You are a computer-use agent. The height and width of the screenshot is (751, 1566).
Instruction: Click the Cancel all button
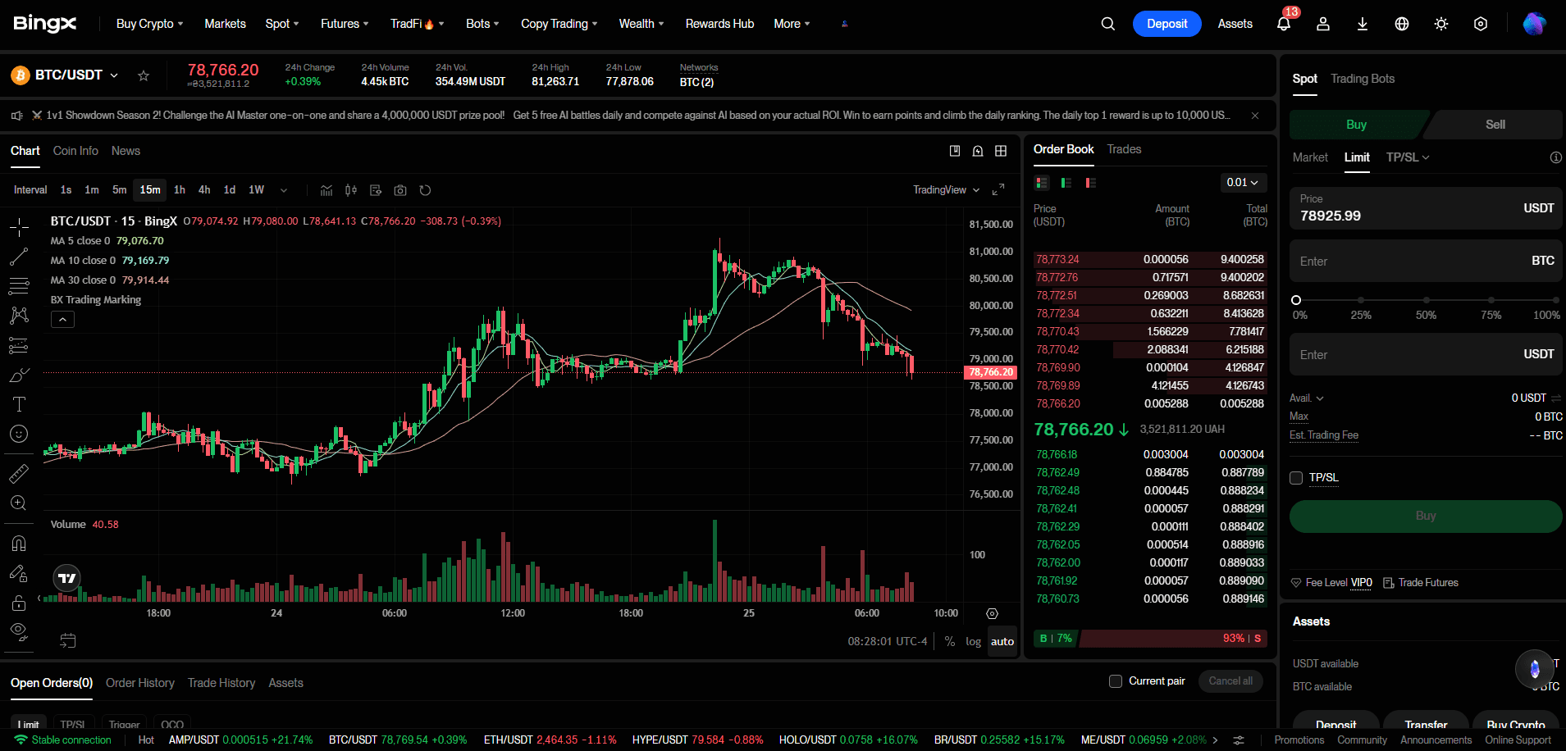[x=1230, y=681]
